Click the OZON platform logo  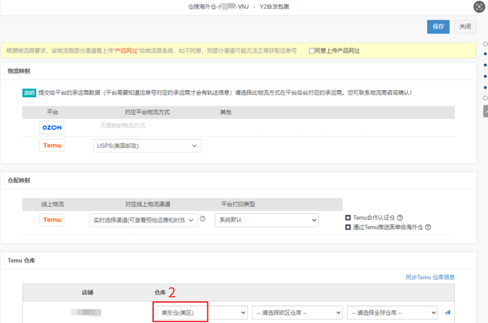(x=52, y=128)
